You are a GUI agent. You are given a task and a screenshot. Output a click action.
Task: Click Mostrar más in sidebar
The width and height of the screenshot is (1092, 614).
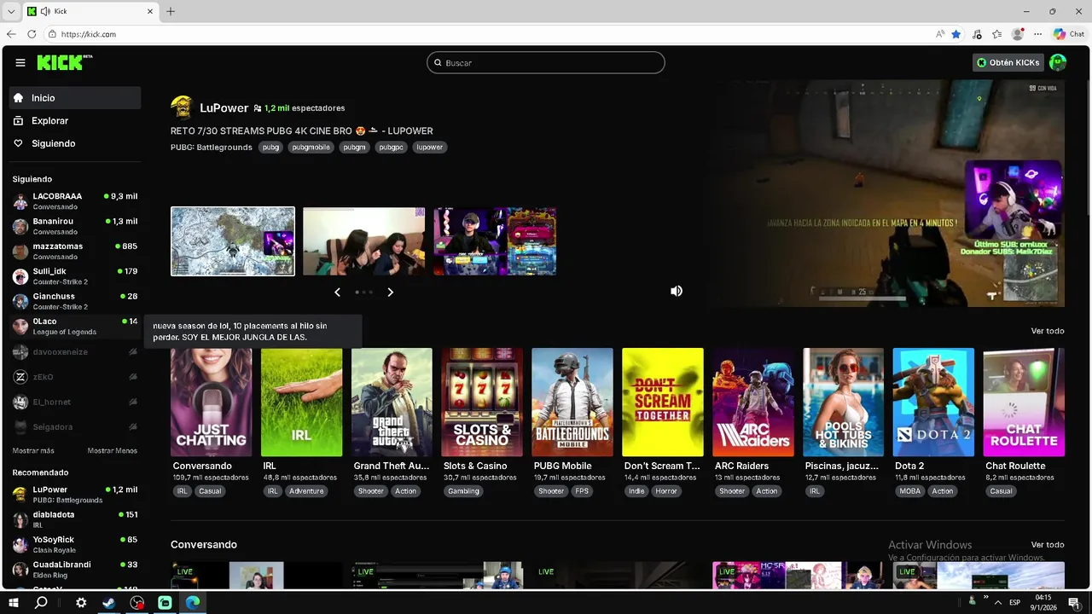click(33, 450)
